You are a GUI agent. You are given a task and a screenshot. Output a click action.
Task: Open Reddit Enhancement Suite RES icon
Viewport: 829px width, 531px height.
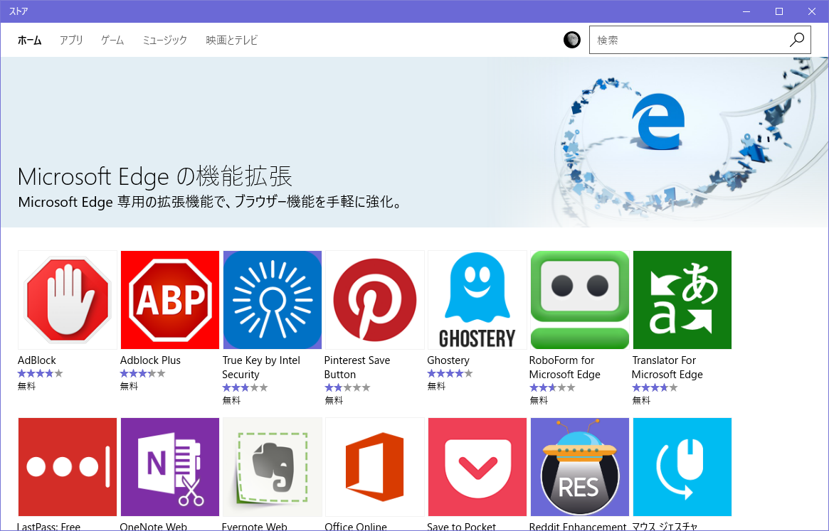coord(580,467)
